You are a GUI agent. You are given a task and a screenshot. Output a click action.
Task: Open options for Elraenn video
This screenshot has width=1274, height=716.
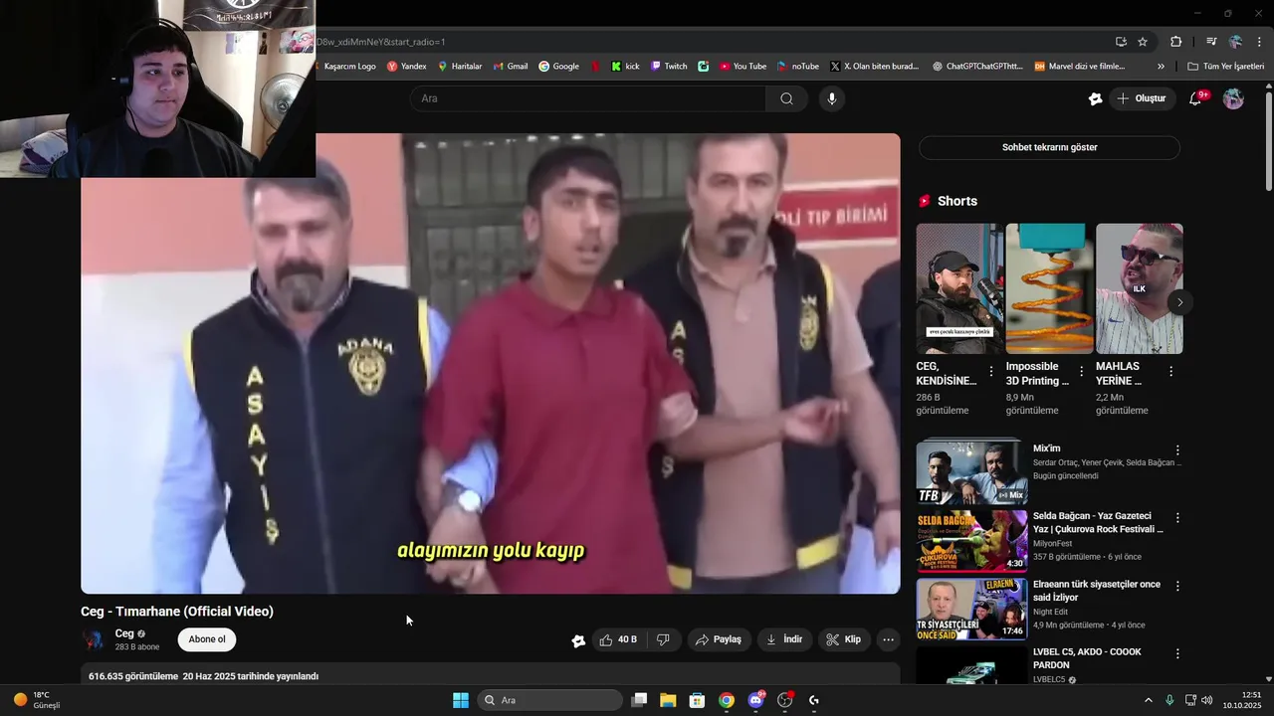[1177, 587]
